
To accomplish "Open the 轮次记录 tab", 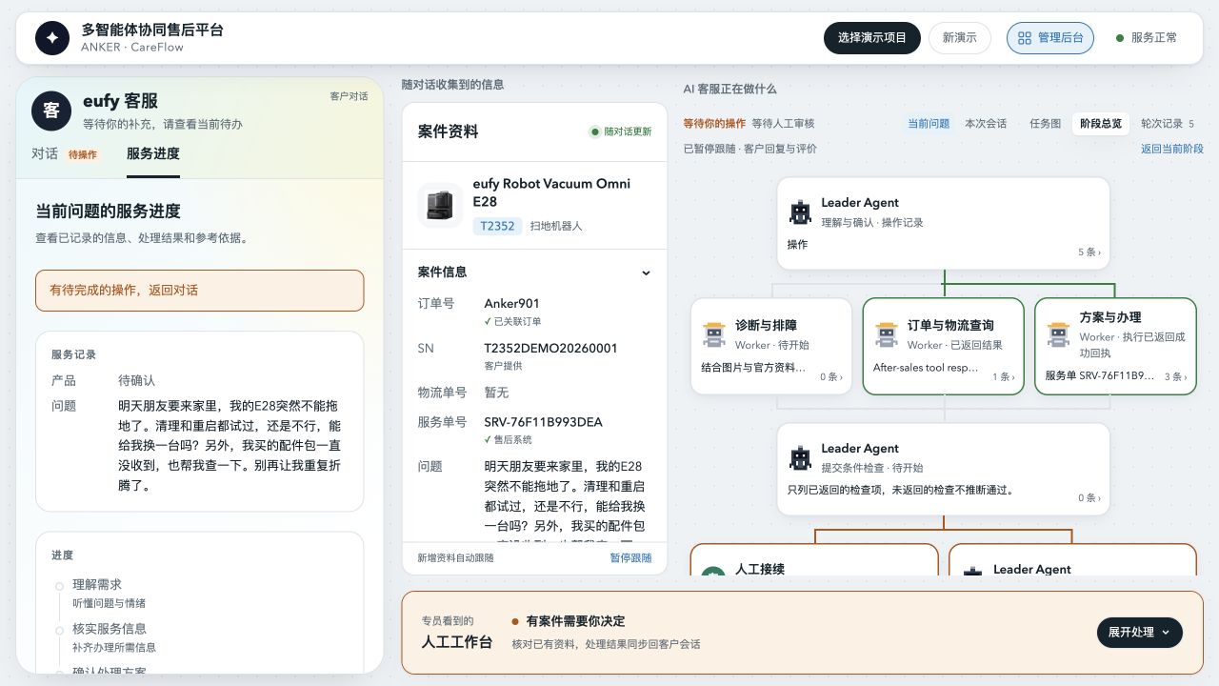I will click(x=1168, y=124).
